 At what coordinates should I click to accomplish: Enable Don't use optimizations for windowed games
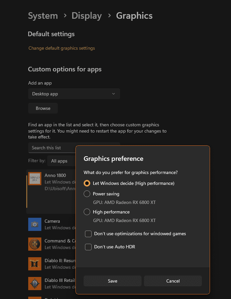click(x=88, y=234)
